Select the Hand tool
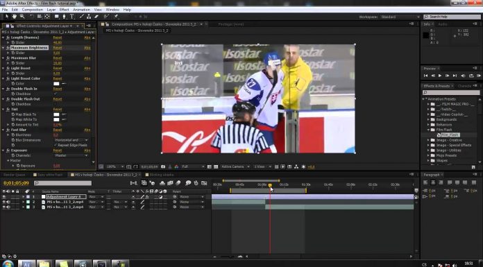The image size is (483, 267). coord(14,17)
